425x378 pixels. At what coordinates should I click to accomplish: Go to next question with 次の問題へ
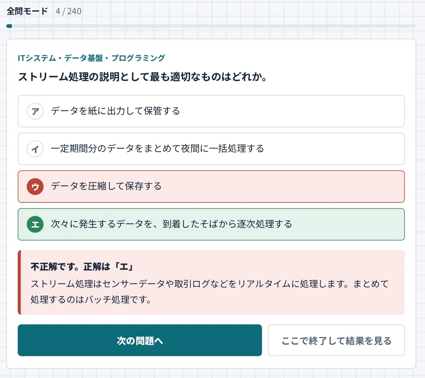(x=140, y=340)
